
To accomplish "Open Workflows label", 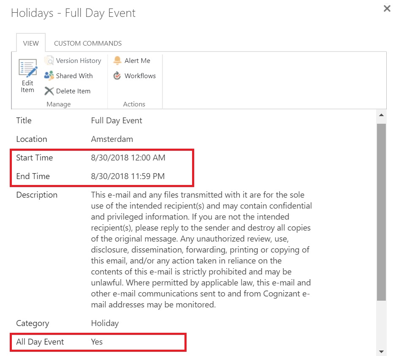I will click(140, 76).
